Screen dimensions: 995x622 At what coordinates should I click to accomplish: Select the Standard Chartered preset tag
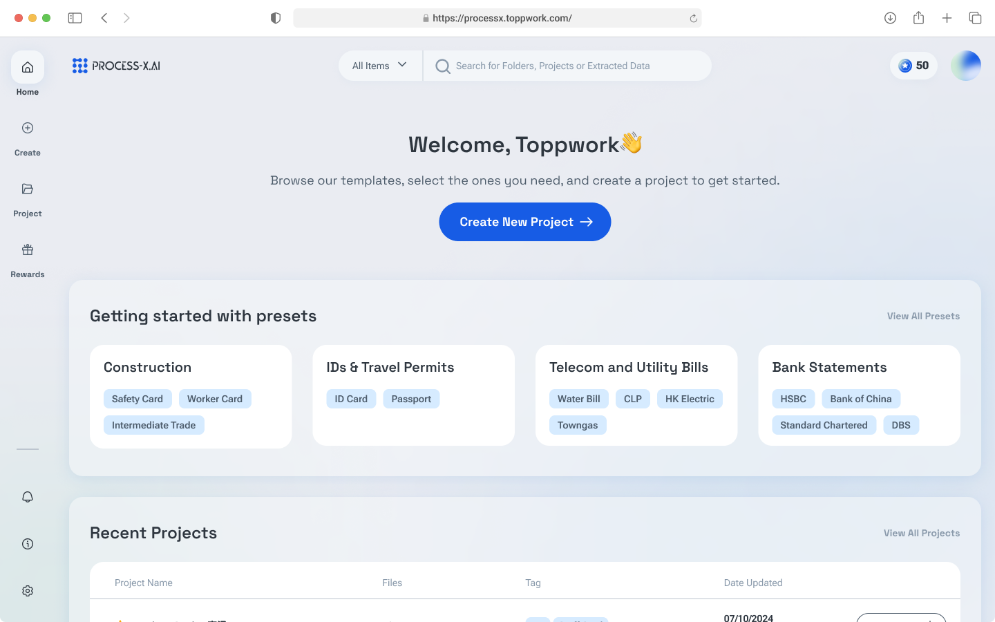(x=824, y=425)
